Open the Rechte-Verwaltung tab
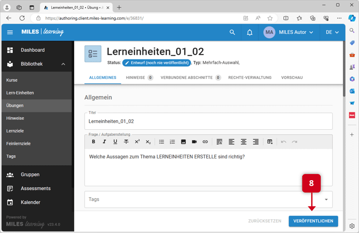 coord(249,77)
